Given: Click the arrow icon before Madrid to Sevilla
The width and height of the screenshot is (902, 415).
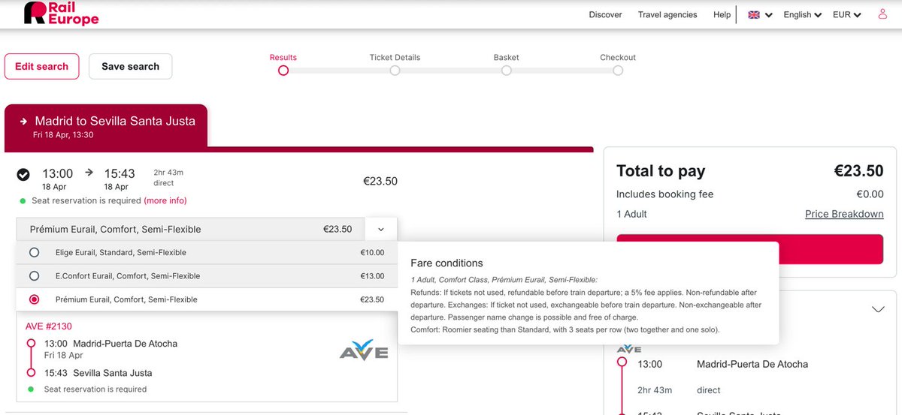Looking at the screenshot, I should tap(24, 121).
